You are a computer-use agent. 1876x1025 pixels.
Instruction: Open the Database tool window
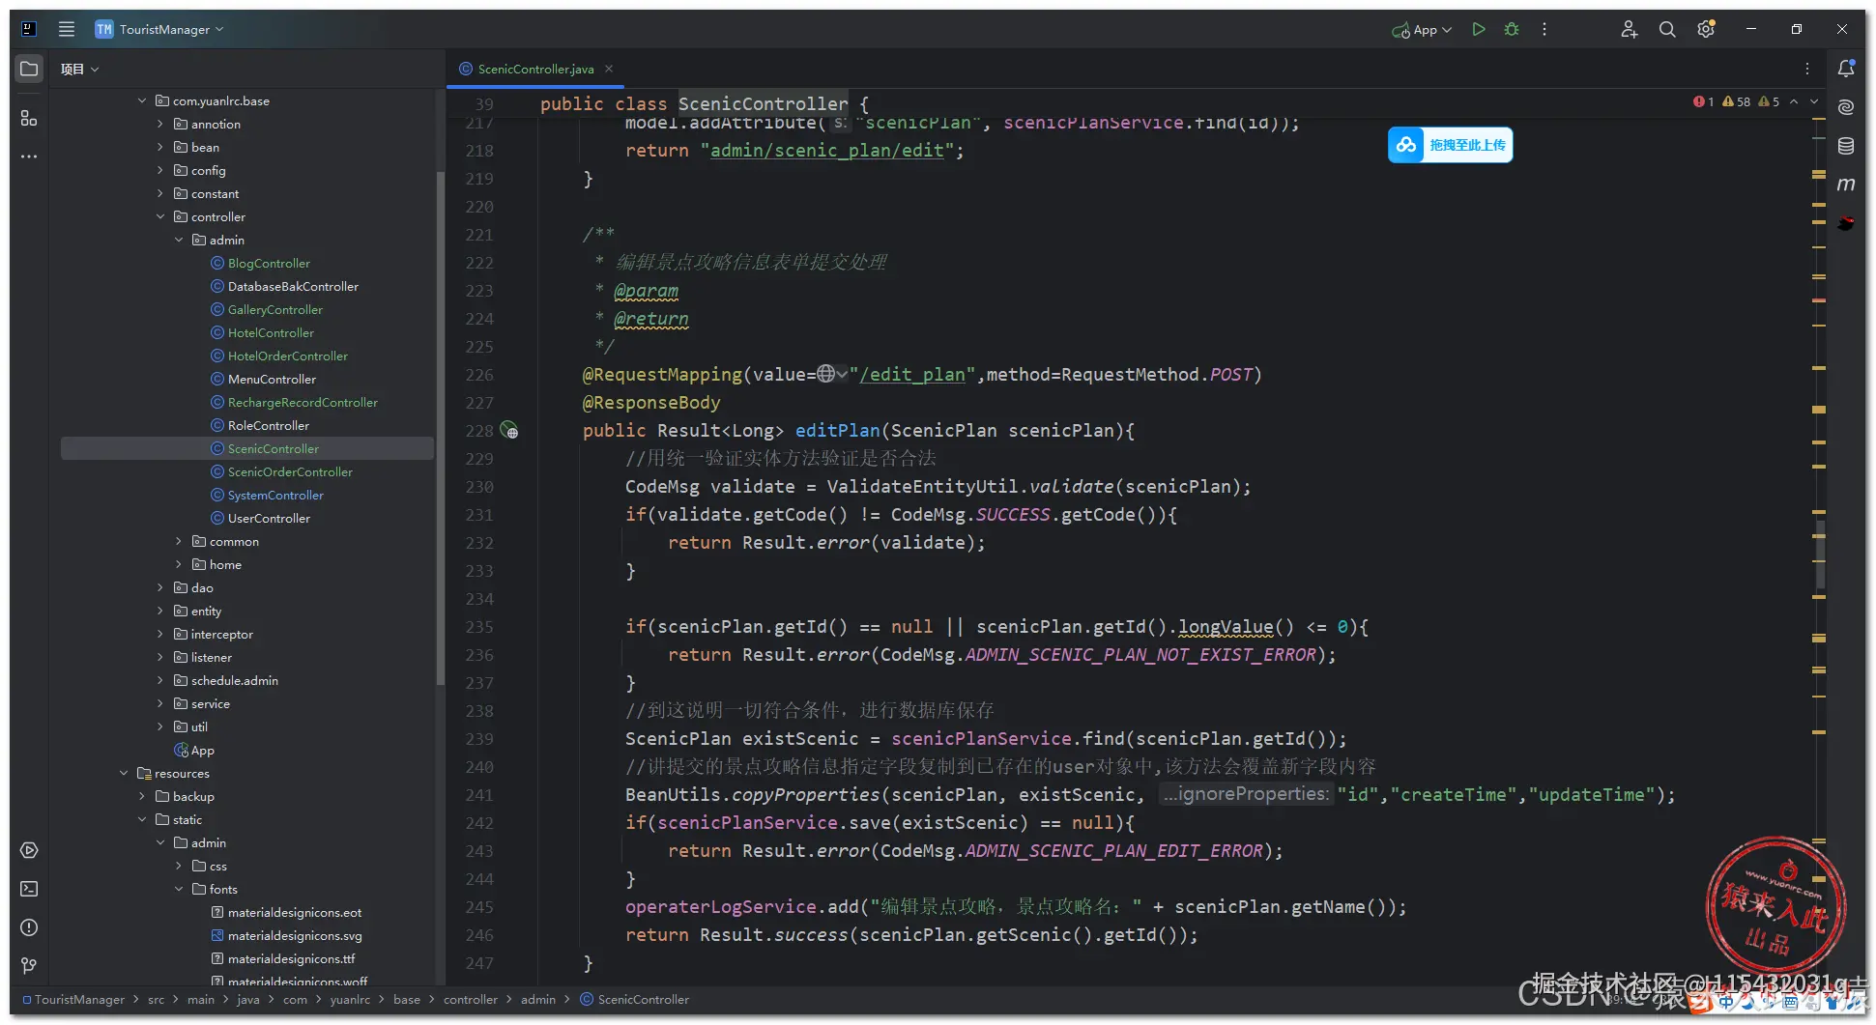tap(1846, 146)
